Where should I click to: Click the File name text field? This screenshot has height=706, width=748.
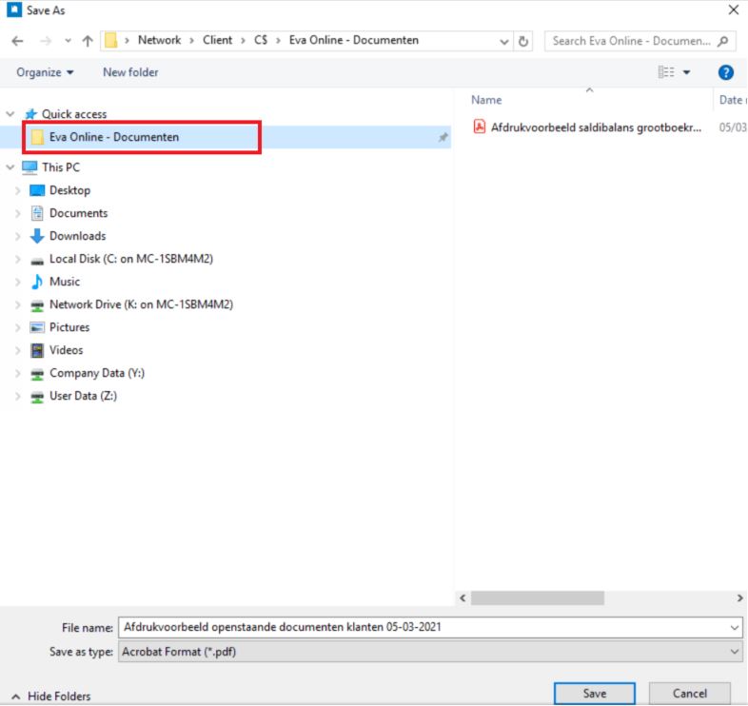[419, 627]
